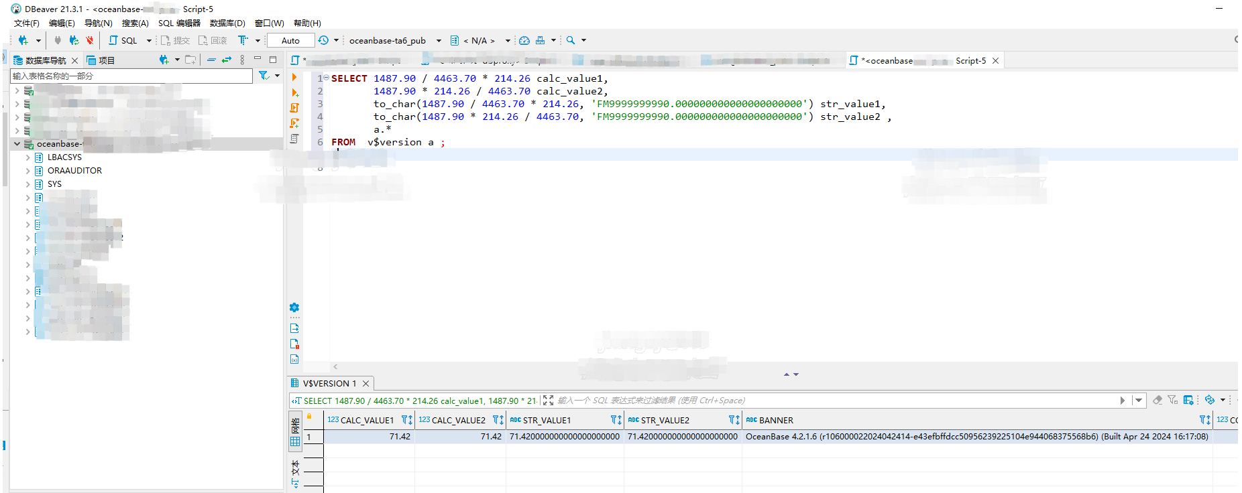Open the filter history dropdown arrow

(1139, 401)
